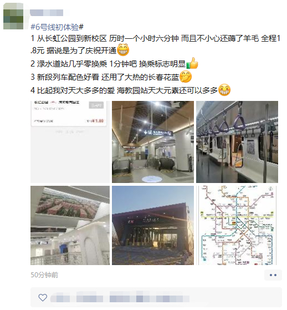Click the thumbs-up emoji in line 2

coord(192,63)
